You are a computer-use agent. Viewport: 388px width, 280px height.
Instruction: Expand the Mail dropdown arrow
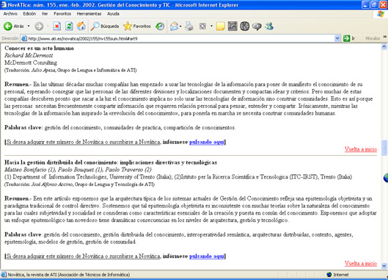[180, 26]
